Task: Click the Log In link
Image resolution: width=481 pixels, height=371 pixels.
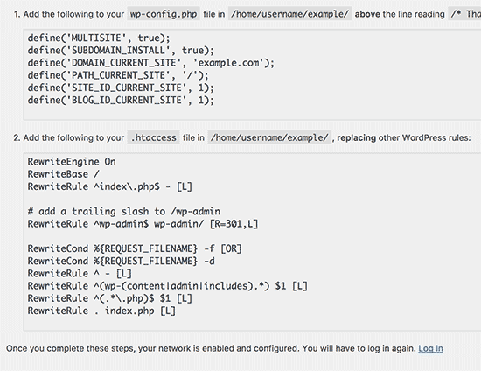Action: click(x=430, y=348)
